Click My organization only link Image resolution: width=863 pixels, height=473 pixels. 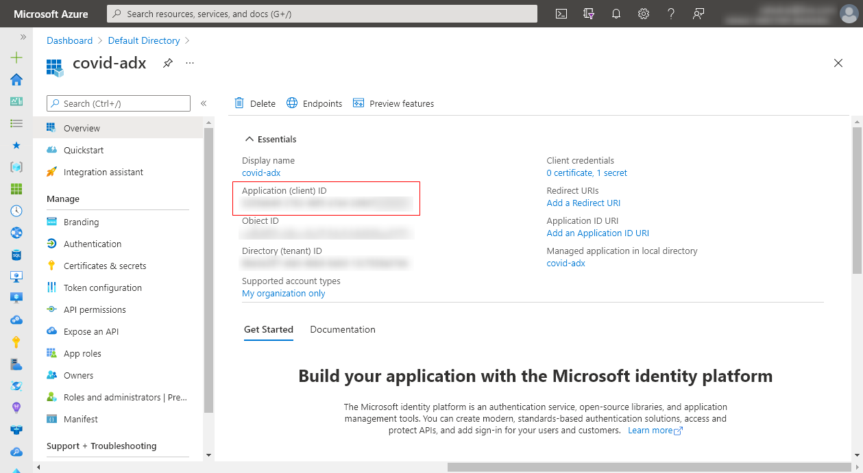[x=284, y=293]
